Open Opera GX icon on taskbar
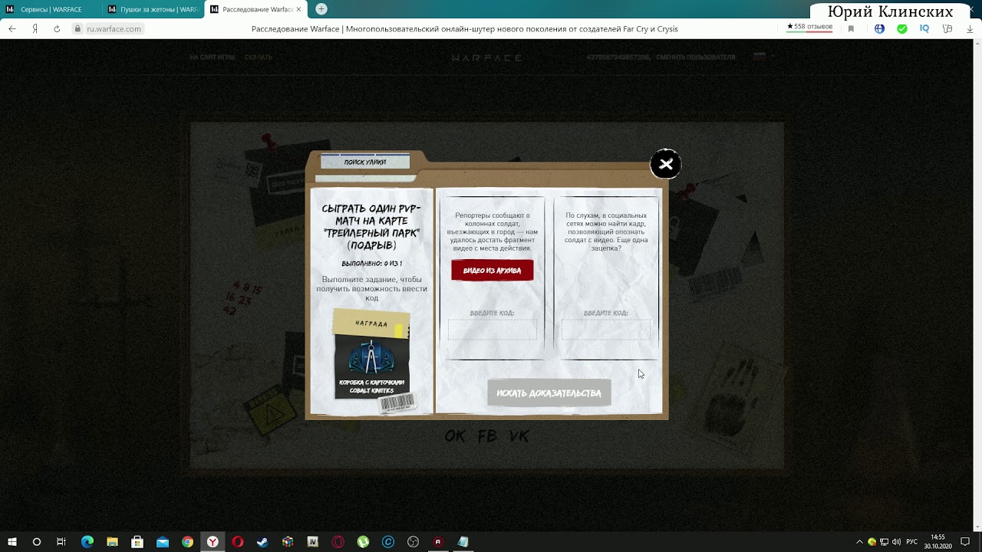Image resolution: width=982 pixels, height=552 pixels. (x=338, y=542)
